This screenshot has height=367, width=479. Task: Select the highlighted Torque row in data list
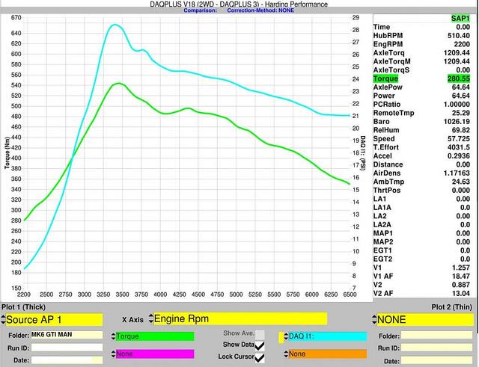423,78
